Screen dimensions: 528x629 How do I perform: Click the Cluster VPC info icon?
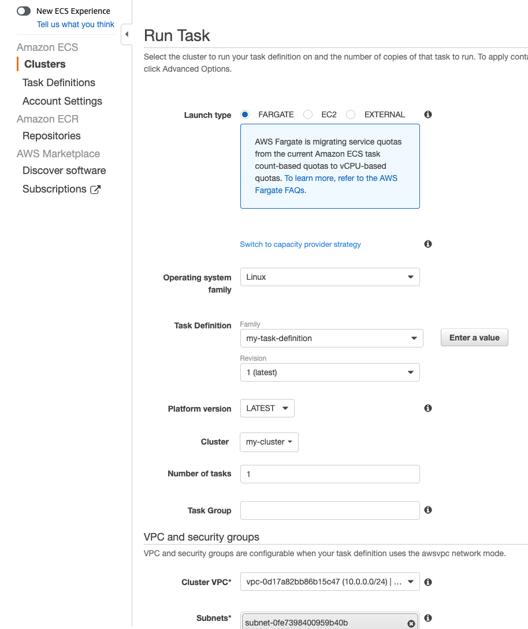pos(428,582)
